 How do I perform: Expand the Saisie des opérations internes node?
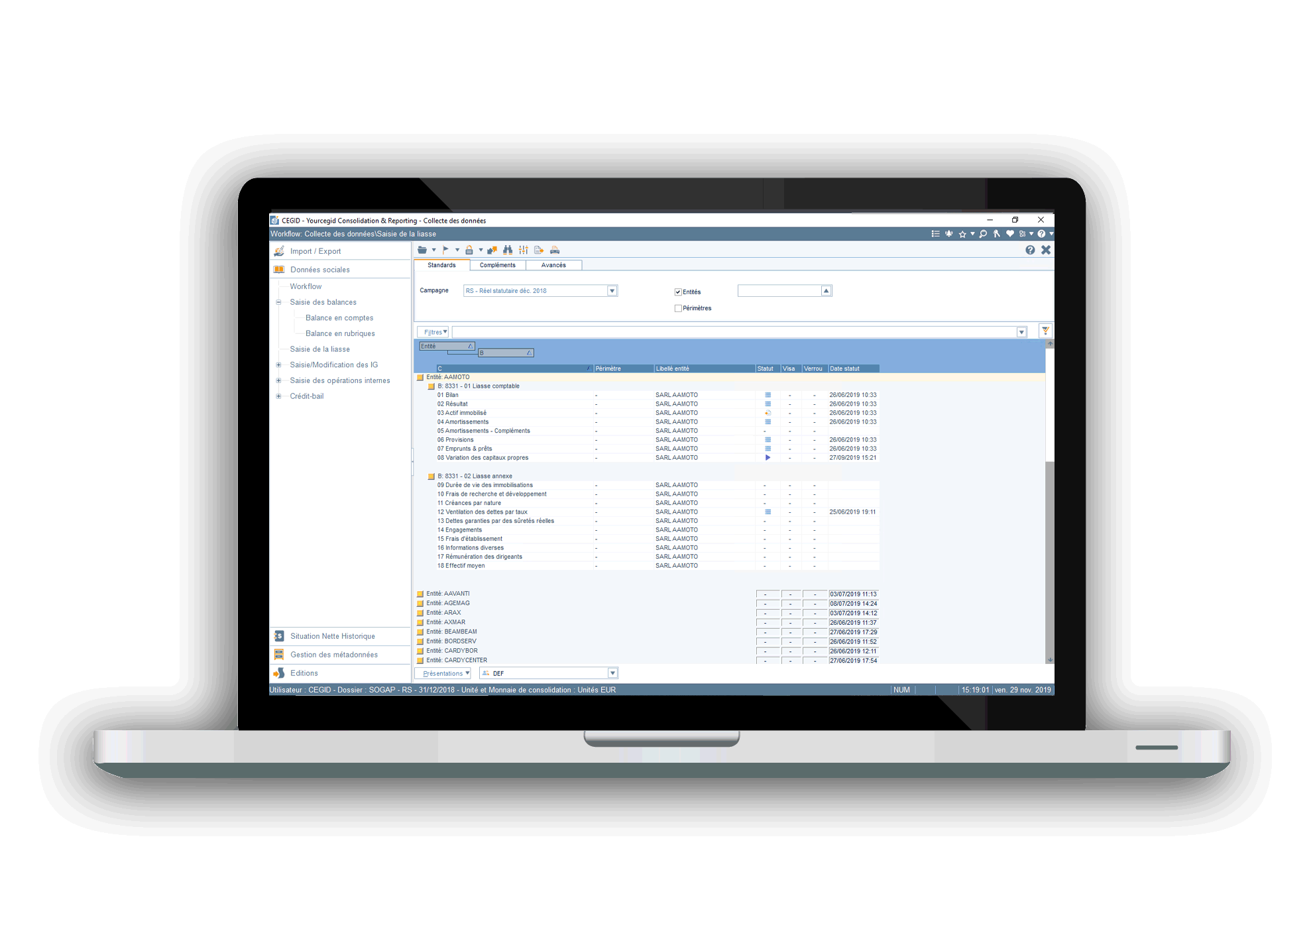click(x=279, y=380)
